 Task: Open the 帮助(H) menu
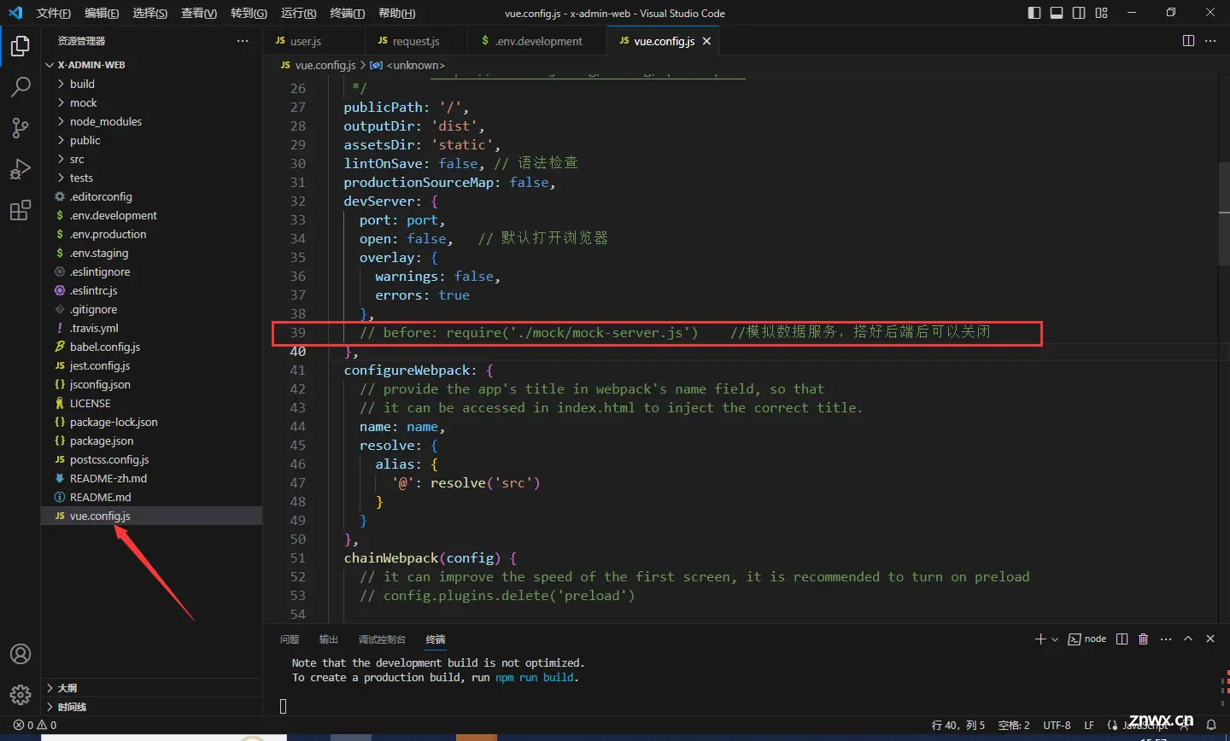(x=396, y=13)
